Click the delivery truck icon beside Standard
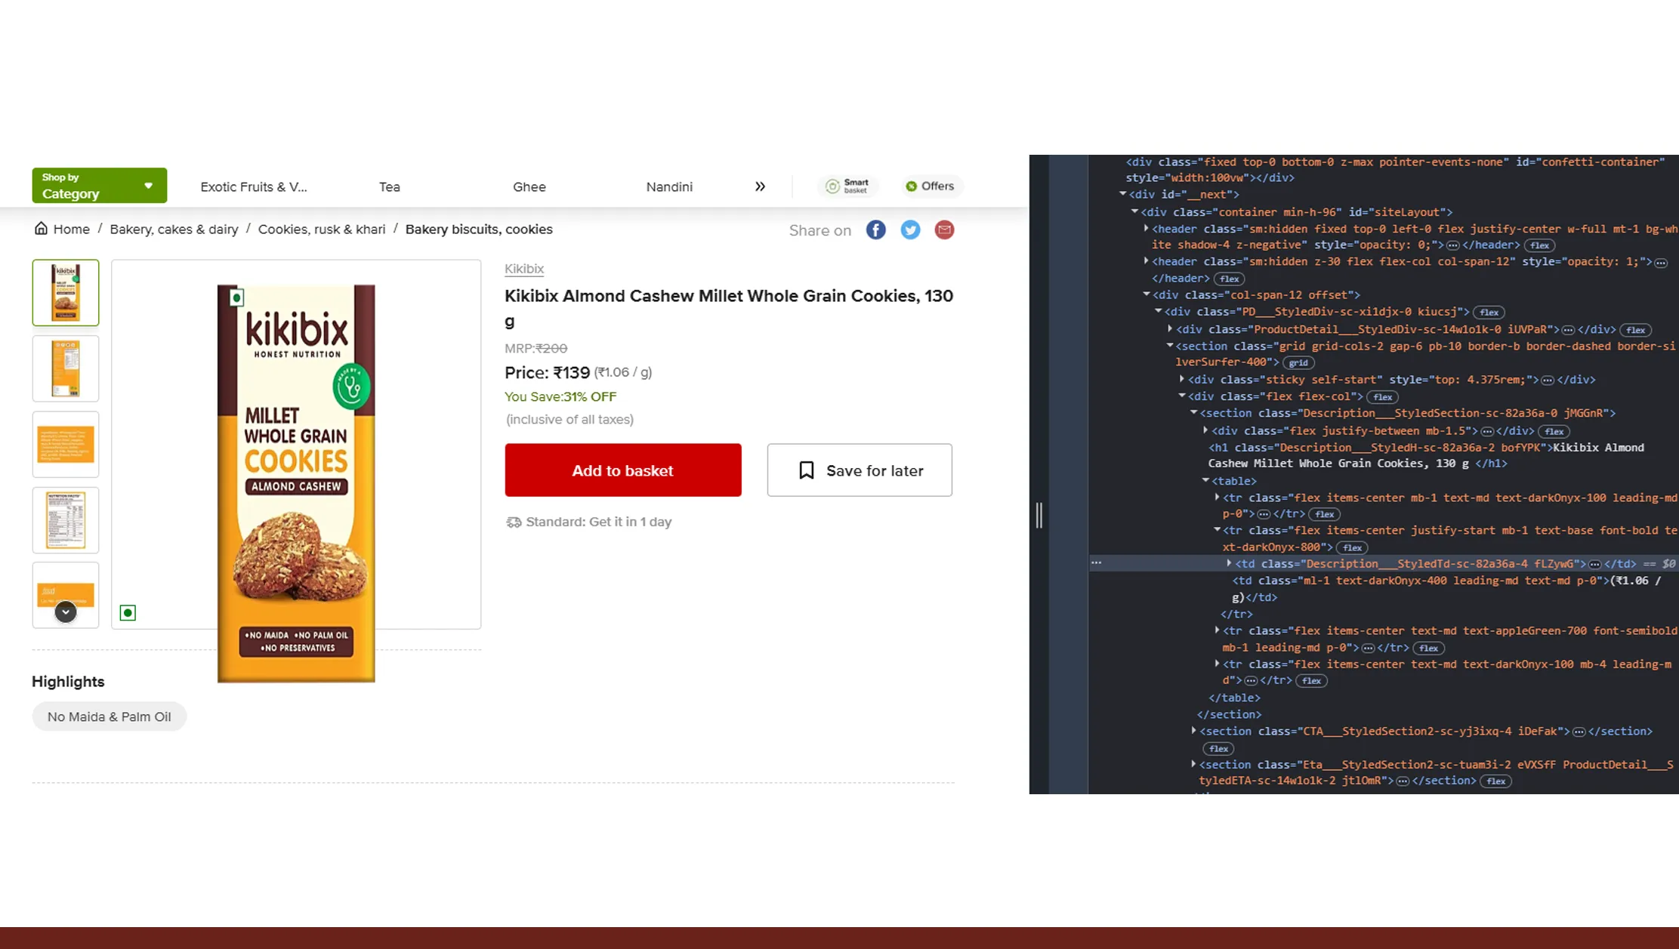Image resolution: width=1679 pixels, height=949 pixels. coord(514,522)
